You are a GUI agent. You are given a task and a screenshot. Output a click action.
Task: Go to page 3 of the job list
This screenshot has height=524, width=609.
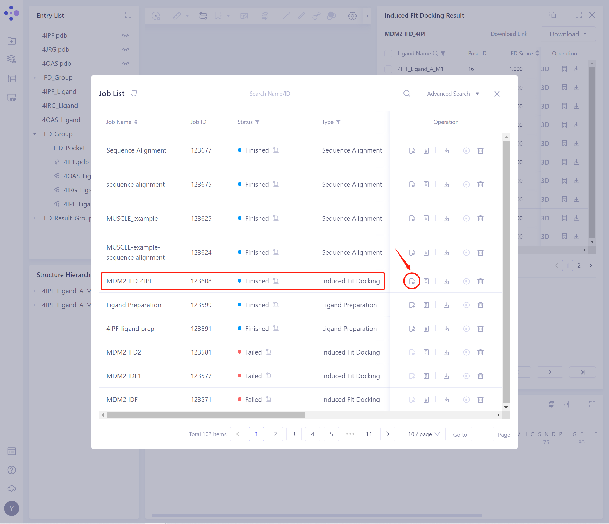(x=294, y=434)
